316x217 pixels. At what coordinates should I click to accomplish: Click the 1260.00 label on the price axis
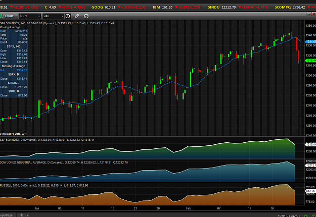311,116
